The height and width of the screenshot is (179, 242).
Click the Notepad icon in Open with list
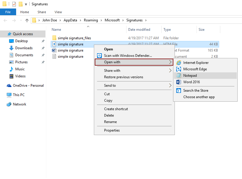tap(179, 76)
